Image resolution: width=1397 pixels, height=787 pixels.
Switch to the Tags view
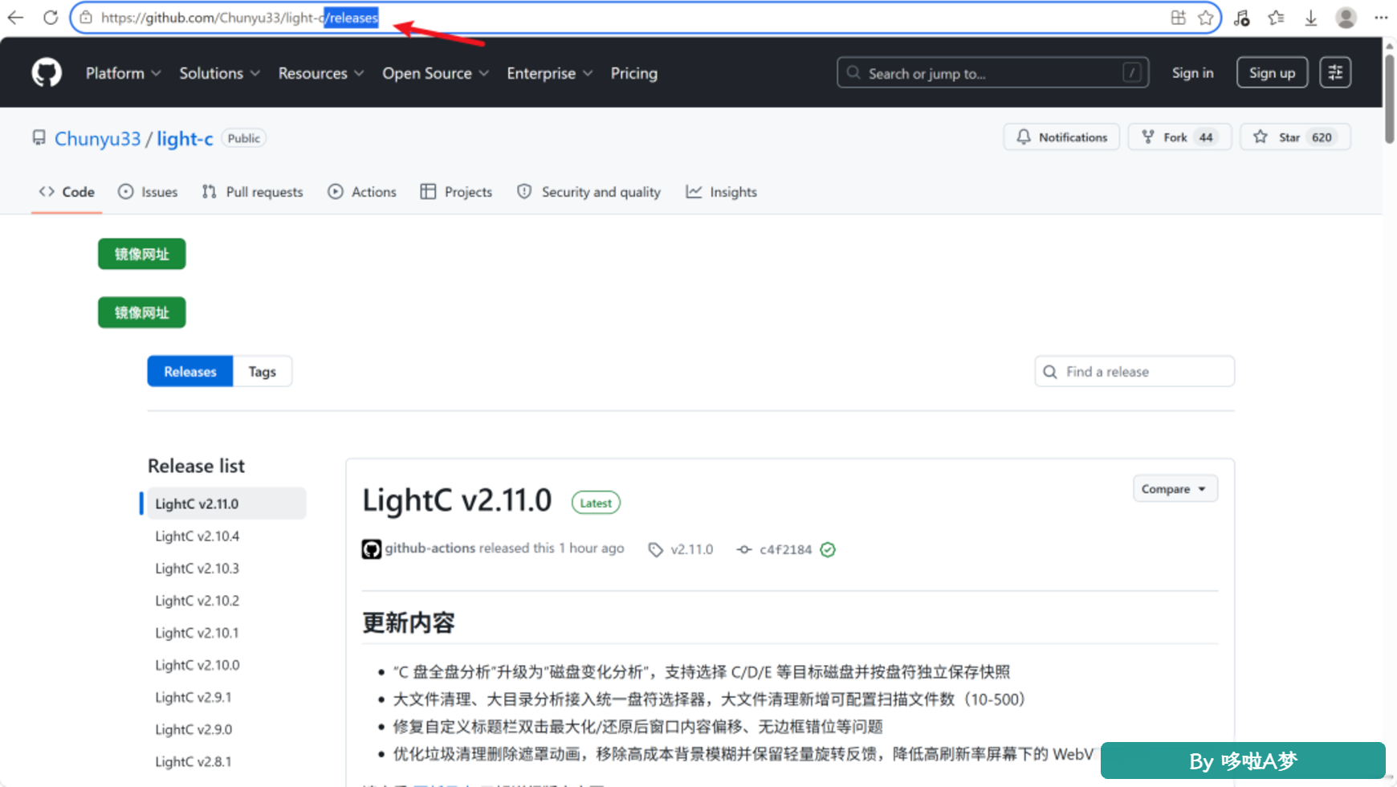pyautogui.click(x=262, y=372)
